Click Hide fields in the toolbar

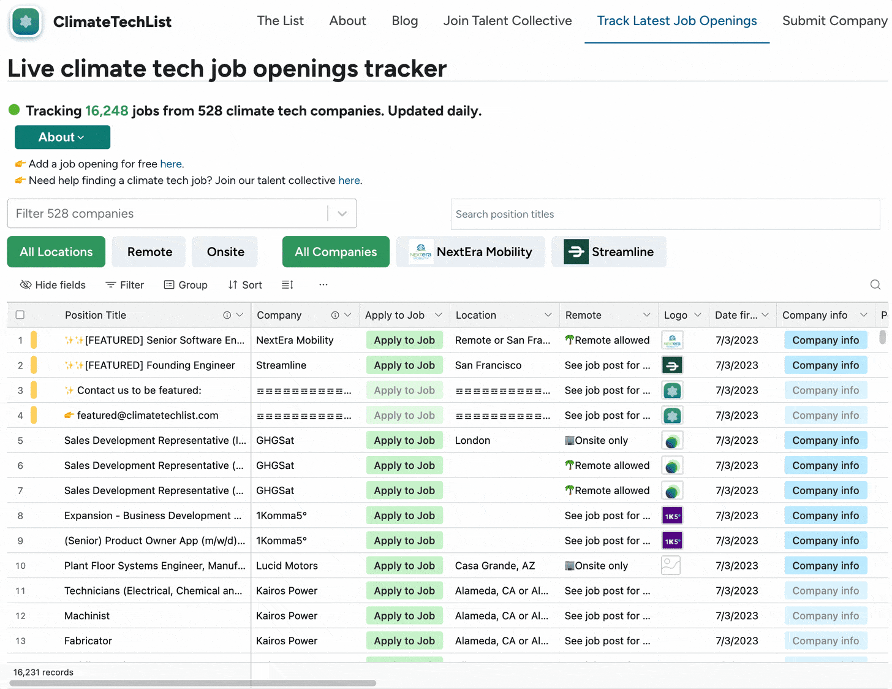click(x=53, y=284)
